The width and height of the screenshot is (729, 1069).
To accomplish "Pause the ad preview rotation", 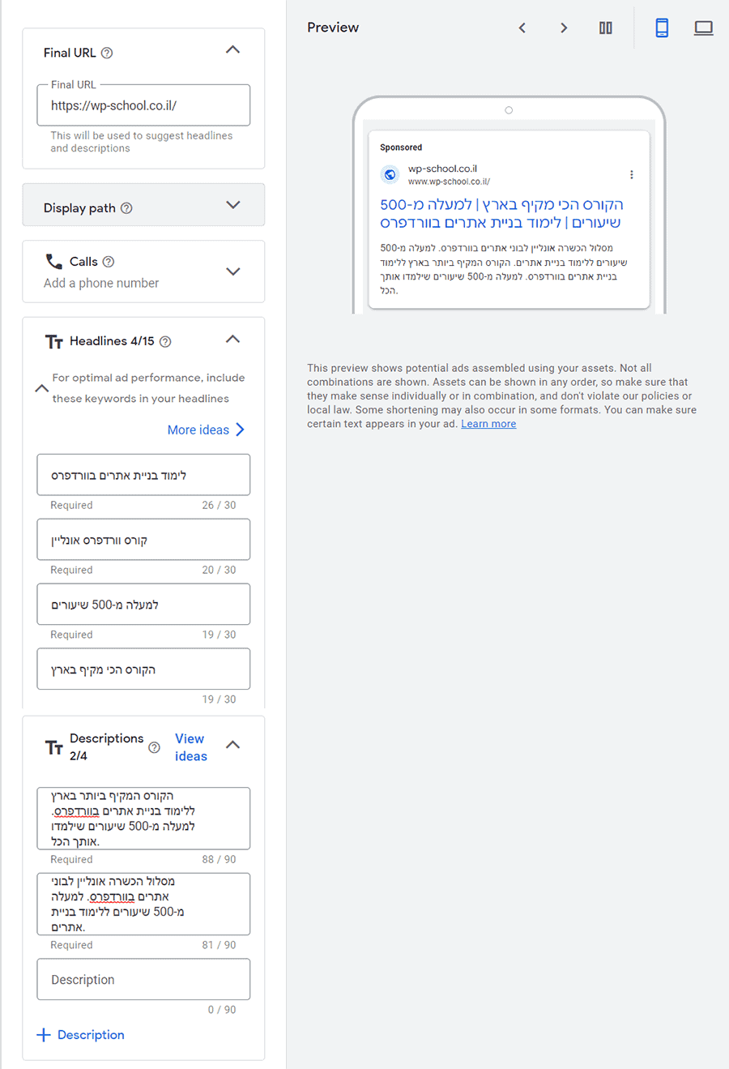I will 606,28.
